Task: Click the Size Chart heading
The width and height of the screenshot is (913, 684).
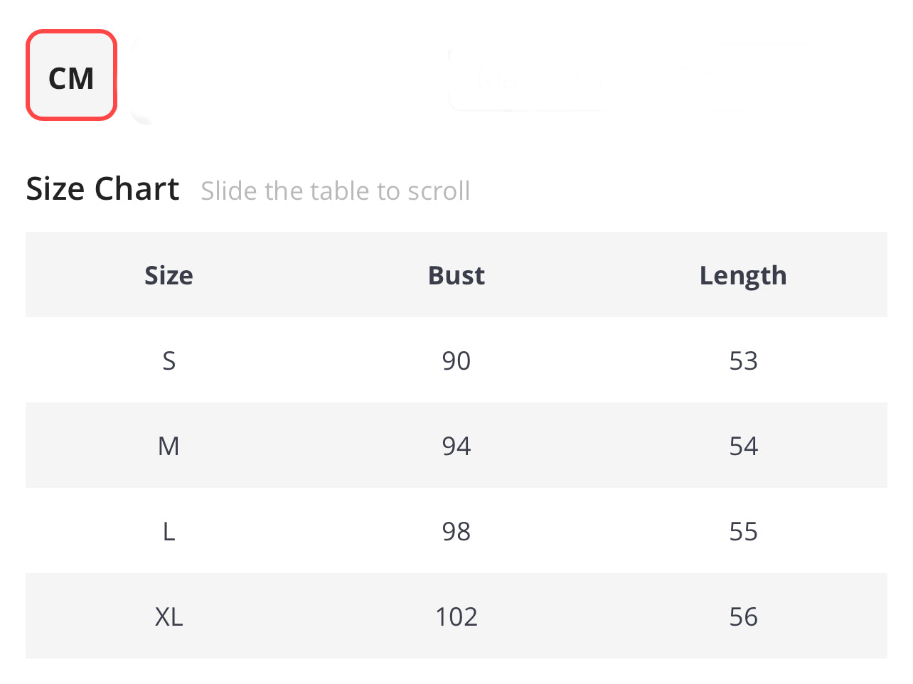Action: 102,189
